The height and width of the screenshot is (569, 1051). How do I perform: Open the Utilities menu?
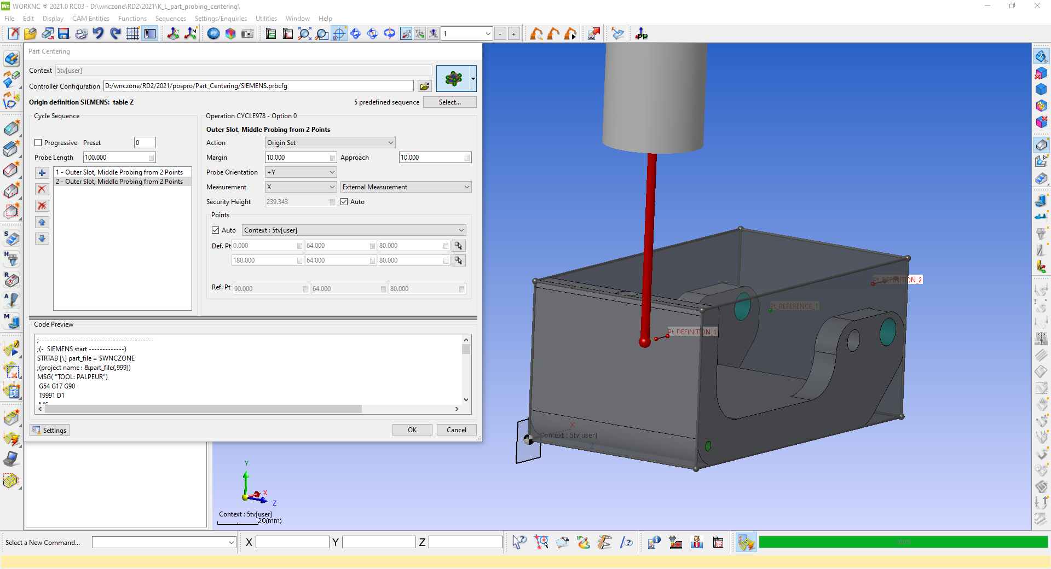(x=266, y=19)
